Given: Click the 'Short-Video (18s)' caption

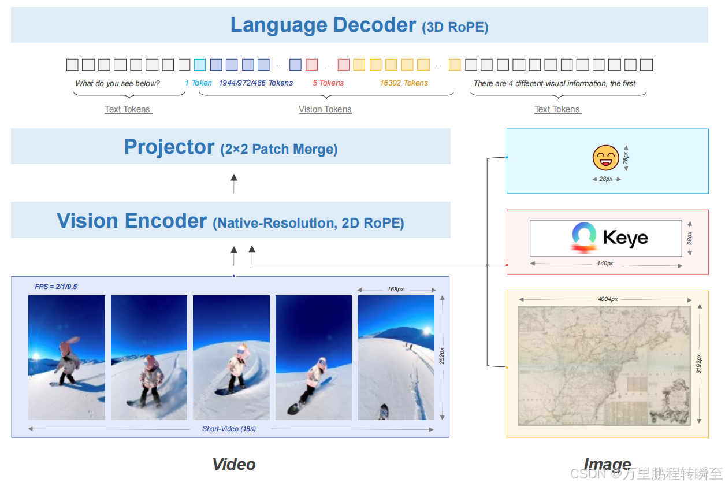Looking at the screenshot, I should 229,429.
